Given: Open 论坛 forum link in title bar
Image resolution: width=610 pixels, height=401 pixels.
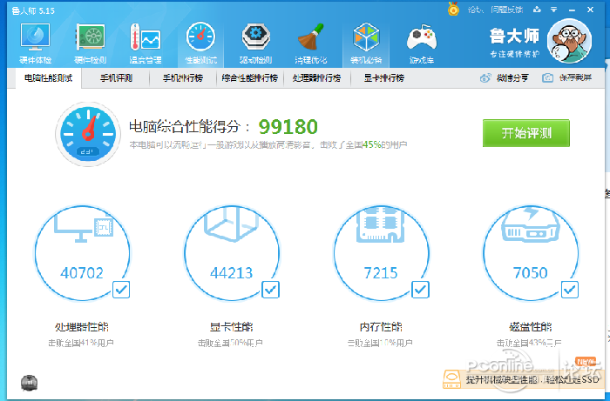Looking at the screenshot, I should (475, 10).
